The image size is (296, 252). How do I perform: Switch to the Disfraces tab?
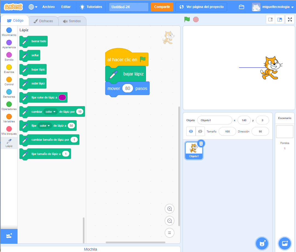click(43, 21)
